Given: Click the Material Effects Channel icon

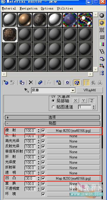Looking at the screenshot, I should 68,83.
